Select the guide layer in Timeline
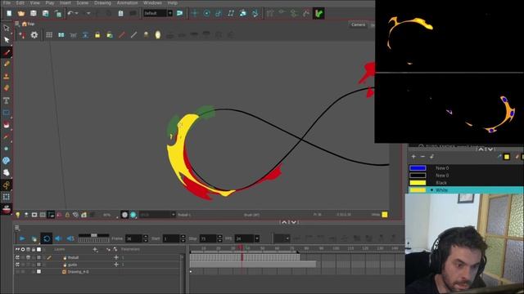The width and height of the screenshot is (524, 294). click(x=72, y=265)
